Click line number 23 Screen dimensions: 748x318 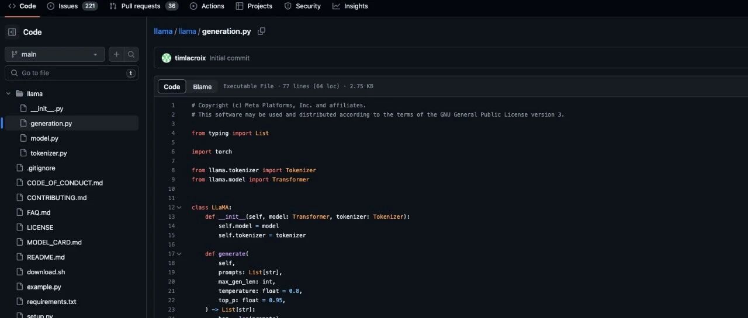pyautogui.click(x=171, y=309)
